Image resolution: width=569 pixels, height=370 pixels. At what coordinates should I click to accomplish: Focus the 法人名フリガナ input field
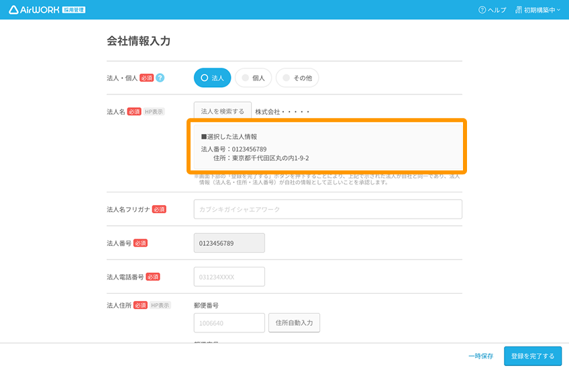[327, 209]
